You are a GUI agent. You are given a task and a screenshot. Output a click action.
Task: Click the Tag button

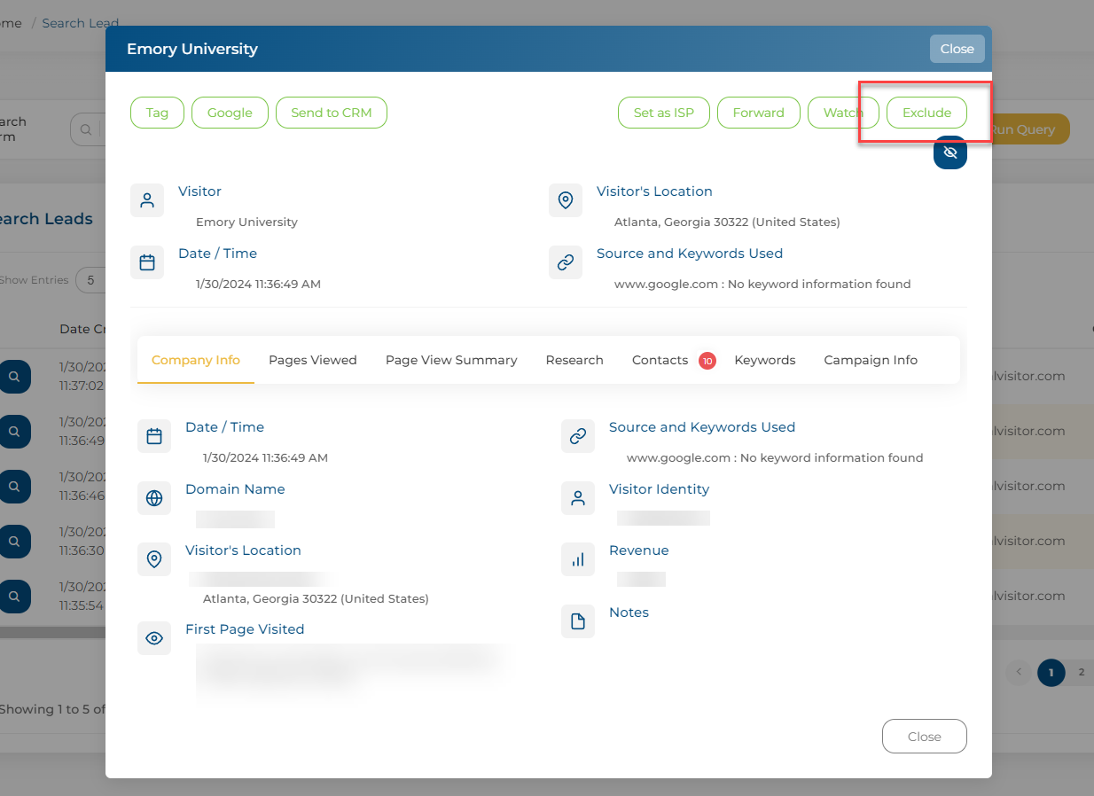tap(157, 113)
